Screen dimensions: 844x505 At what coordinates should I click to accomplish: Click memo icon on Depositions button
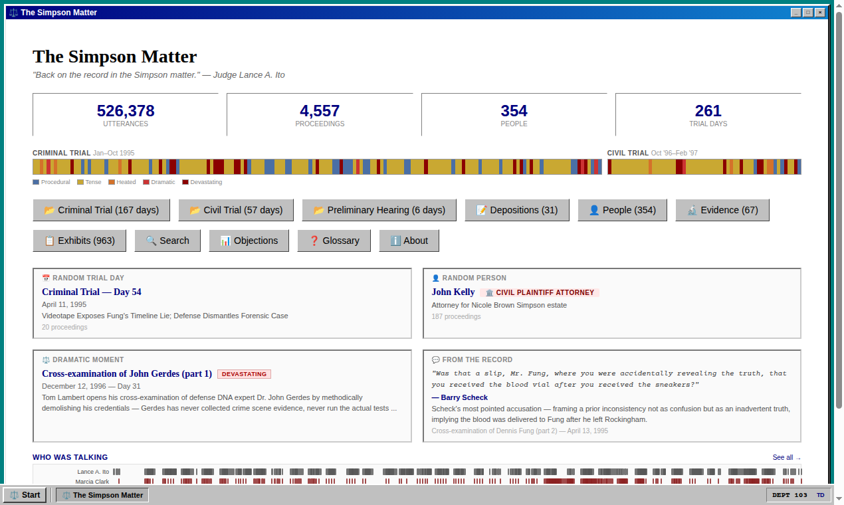(481, 210)
